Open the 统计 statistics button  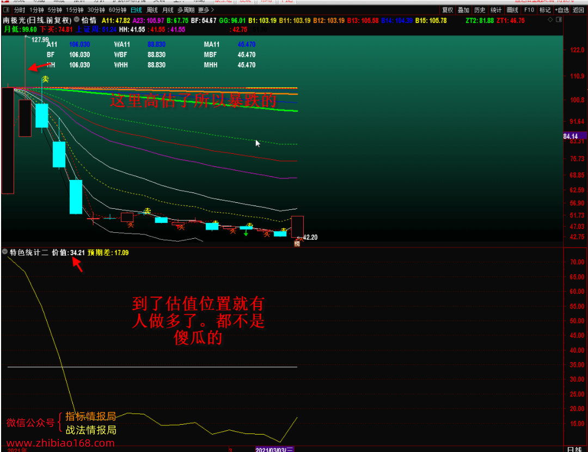496,10
